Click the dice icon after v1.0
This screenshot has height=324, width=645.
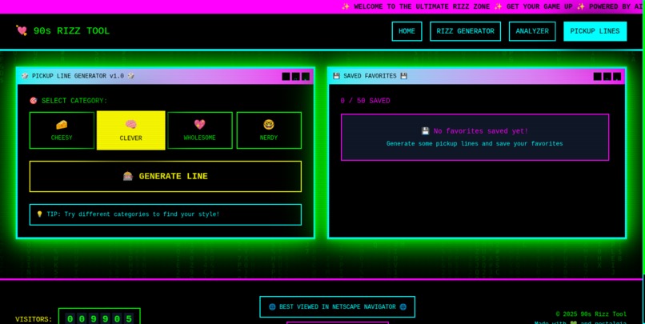tap(130, 76)
